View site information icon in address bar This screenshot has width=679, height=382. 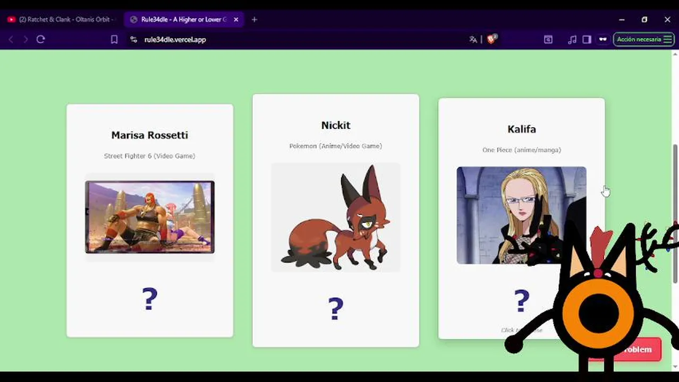coord(133,39)
